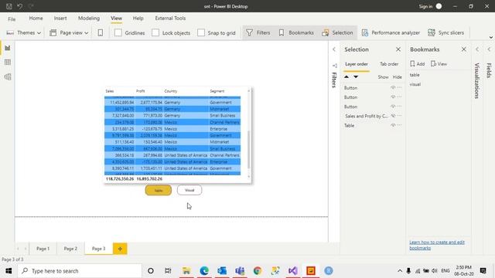Add a new bookmark

pyautogui.click(x=418, y=64)
